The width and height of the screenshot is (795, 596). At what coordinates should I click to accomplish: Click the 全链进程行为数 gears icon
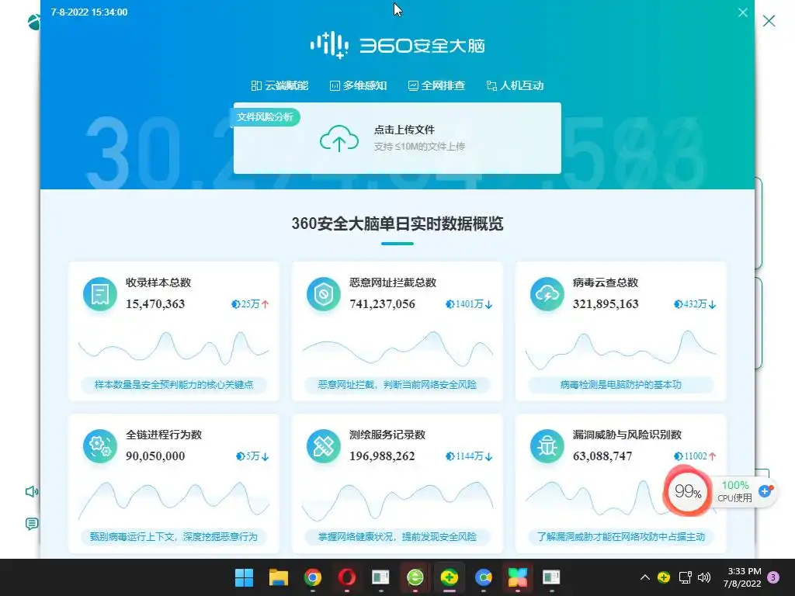coord(100,446)
